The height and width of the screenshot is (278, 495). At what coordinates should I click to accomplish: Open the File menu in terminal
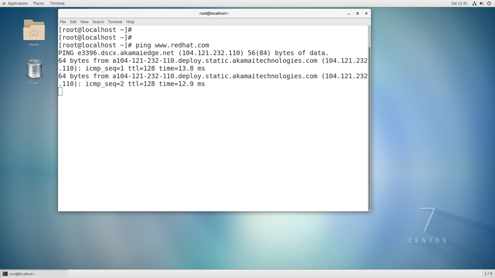coord(63,22)
